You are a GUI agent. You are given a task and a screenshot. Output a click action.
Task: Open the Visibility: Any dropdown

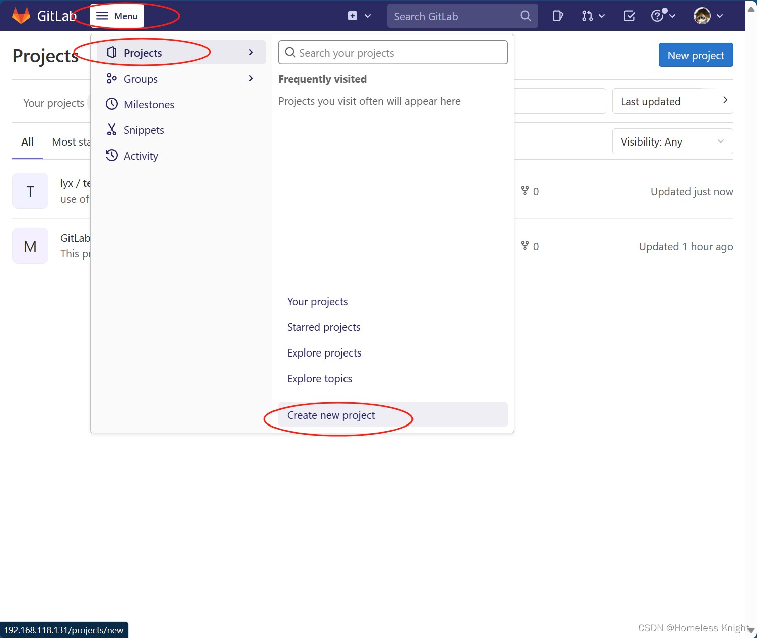pos(673,141)
